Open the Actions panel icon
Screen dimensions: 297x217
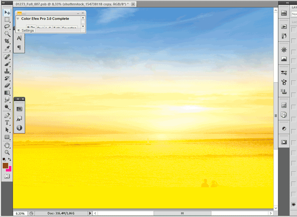(284, 27)
